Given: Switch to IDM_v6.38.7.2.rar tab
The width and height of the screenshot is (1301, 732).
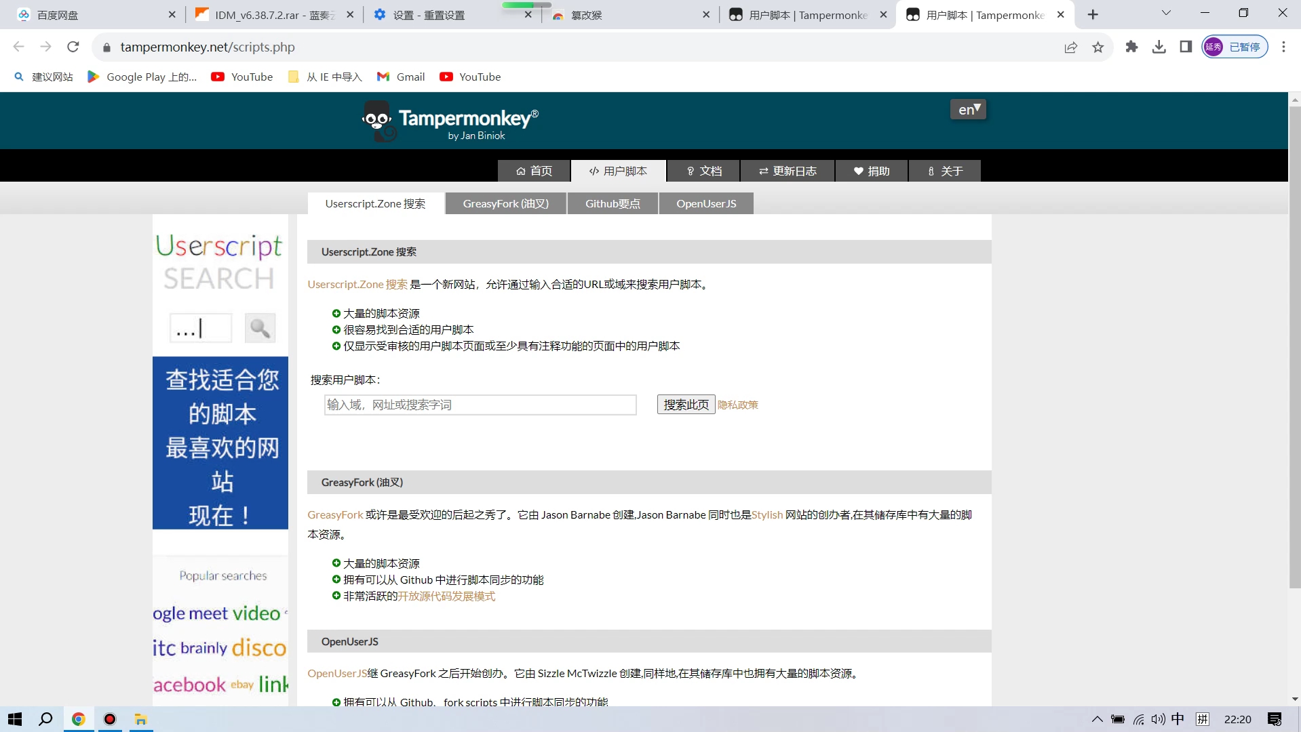Looking at the screenshot, I should [x=274, y=15].
